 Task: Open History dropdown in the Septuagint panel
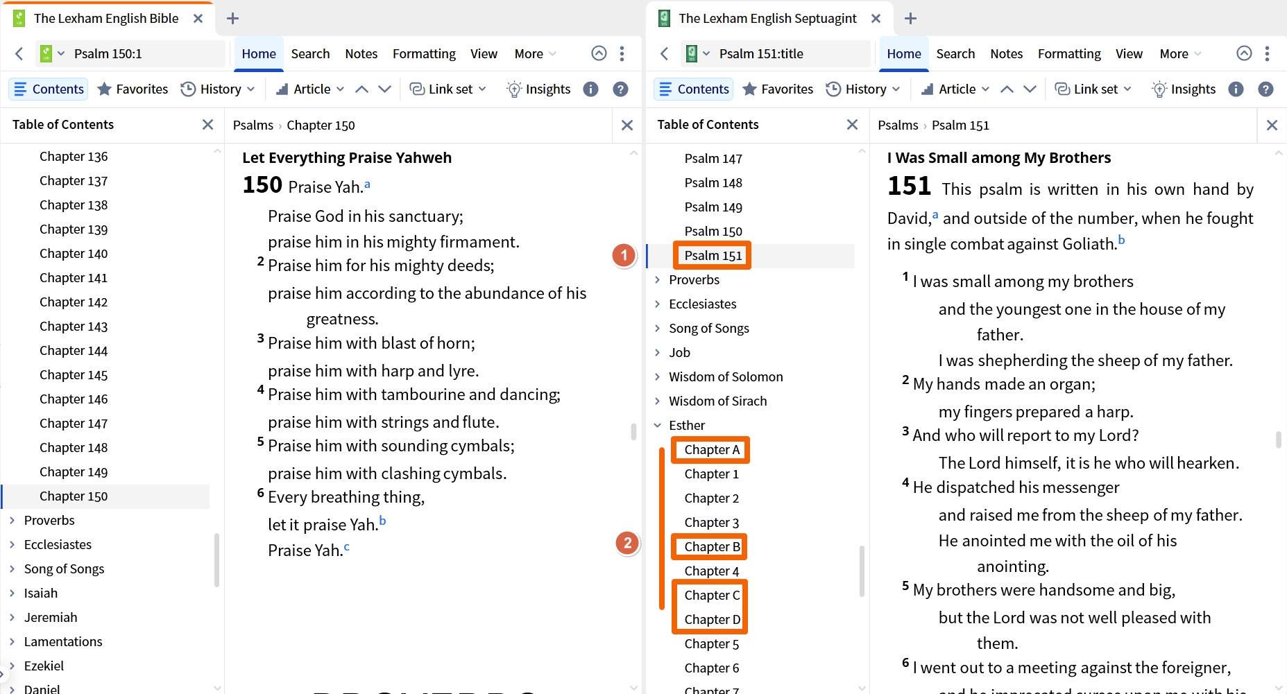(863, 89)
